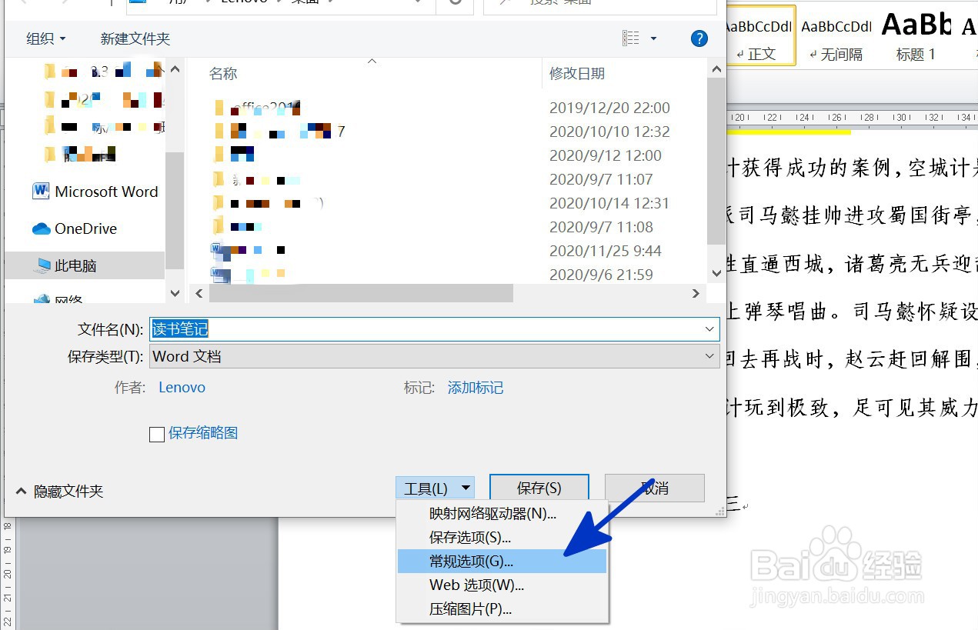
Task: Collapse folders with 隐藏文件夹 toggle
Action: (59, 491)
